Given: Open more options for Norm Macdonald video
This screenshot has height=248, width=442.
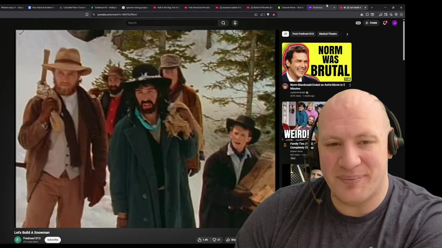Looking at the screenshot, I should [350, 85].
